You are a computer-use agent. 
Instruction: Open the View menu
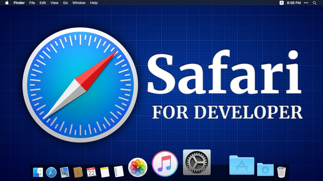tap(55, 3)
